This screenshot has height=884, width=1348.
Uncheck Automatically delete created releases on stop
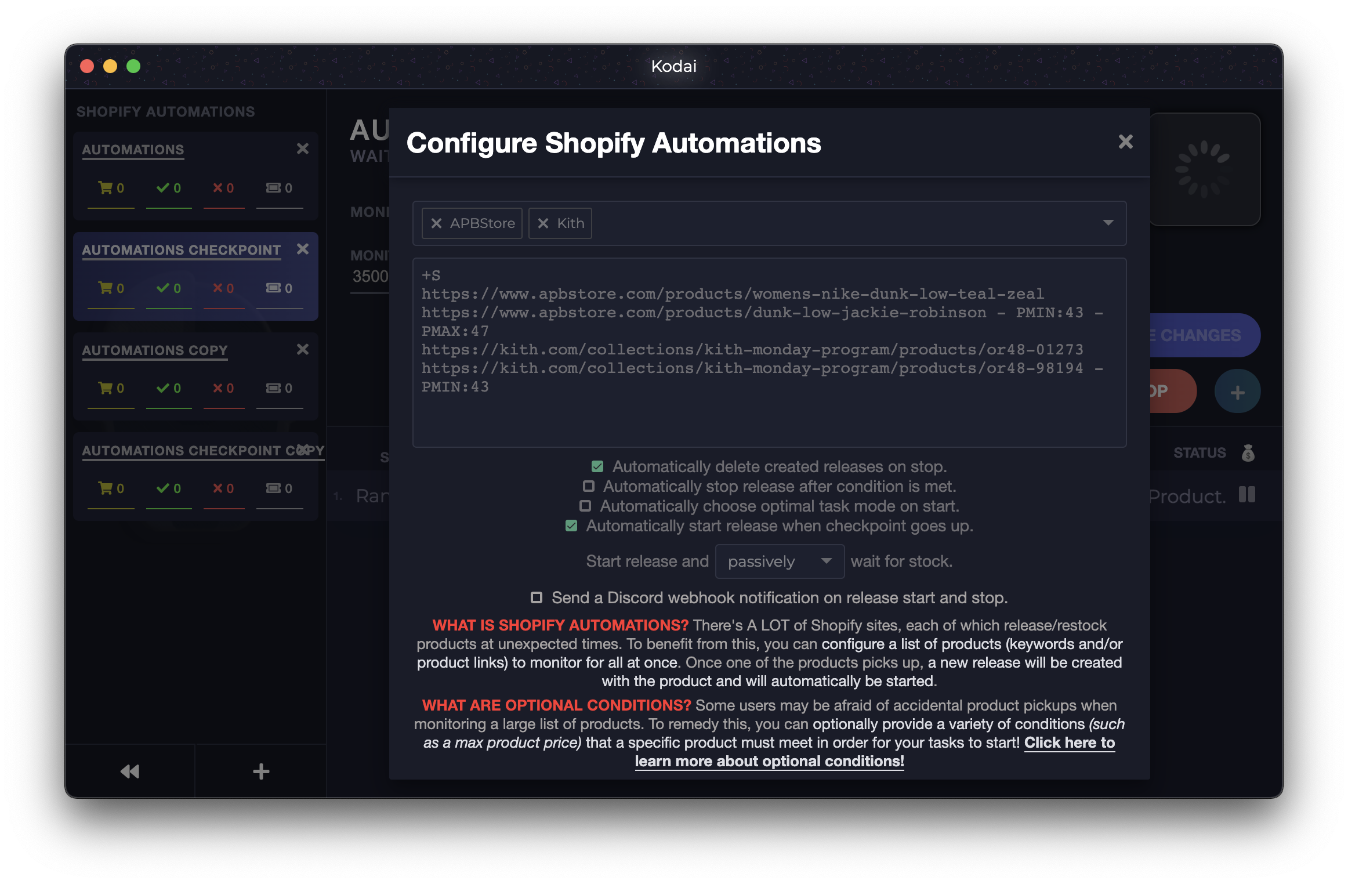pyautogui.click(x=597, y=466)
